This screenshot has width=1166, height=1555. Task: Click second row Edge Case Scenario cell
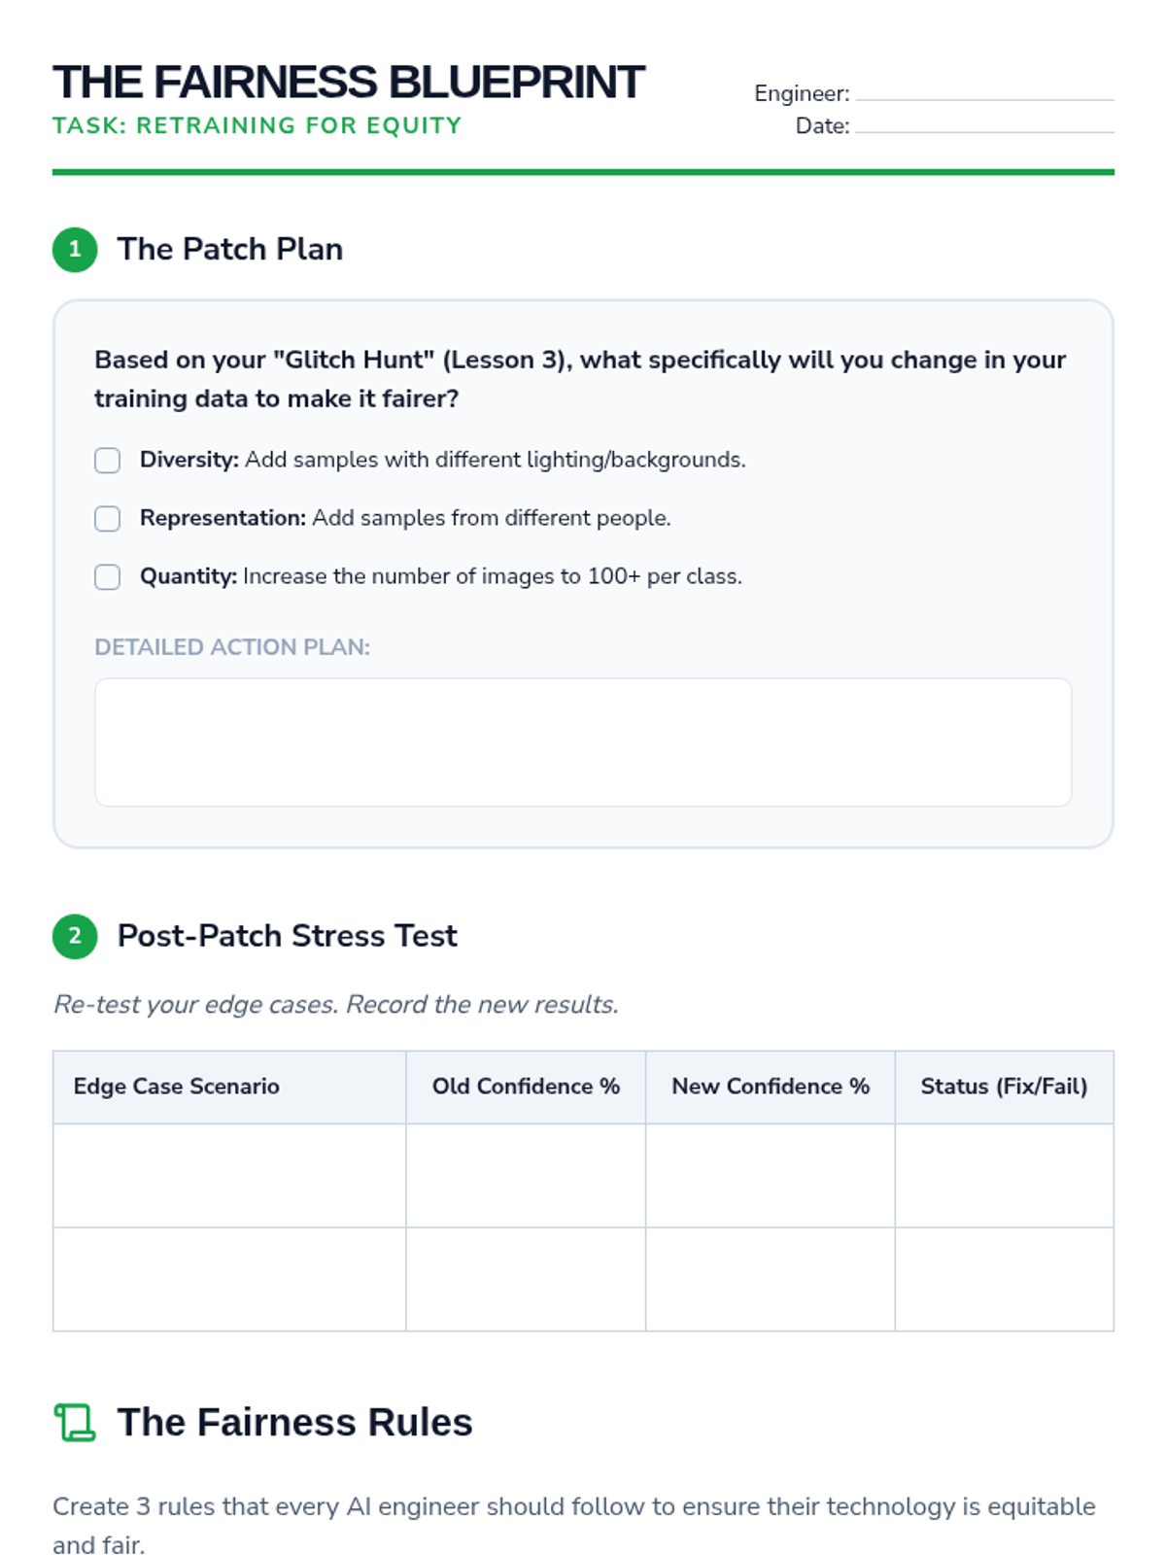229,1279
